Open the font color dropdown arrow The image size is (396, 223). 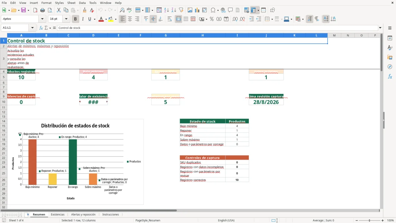pos(106,19)
